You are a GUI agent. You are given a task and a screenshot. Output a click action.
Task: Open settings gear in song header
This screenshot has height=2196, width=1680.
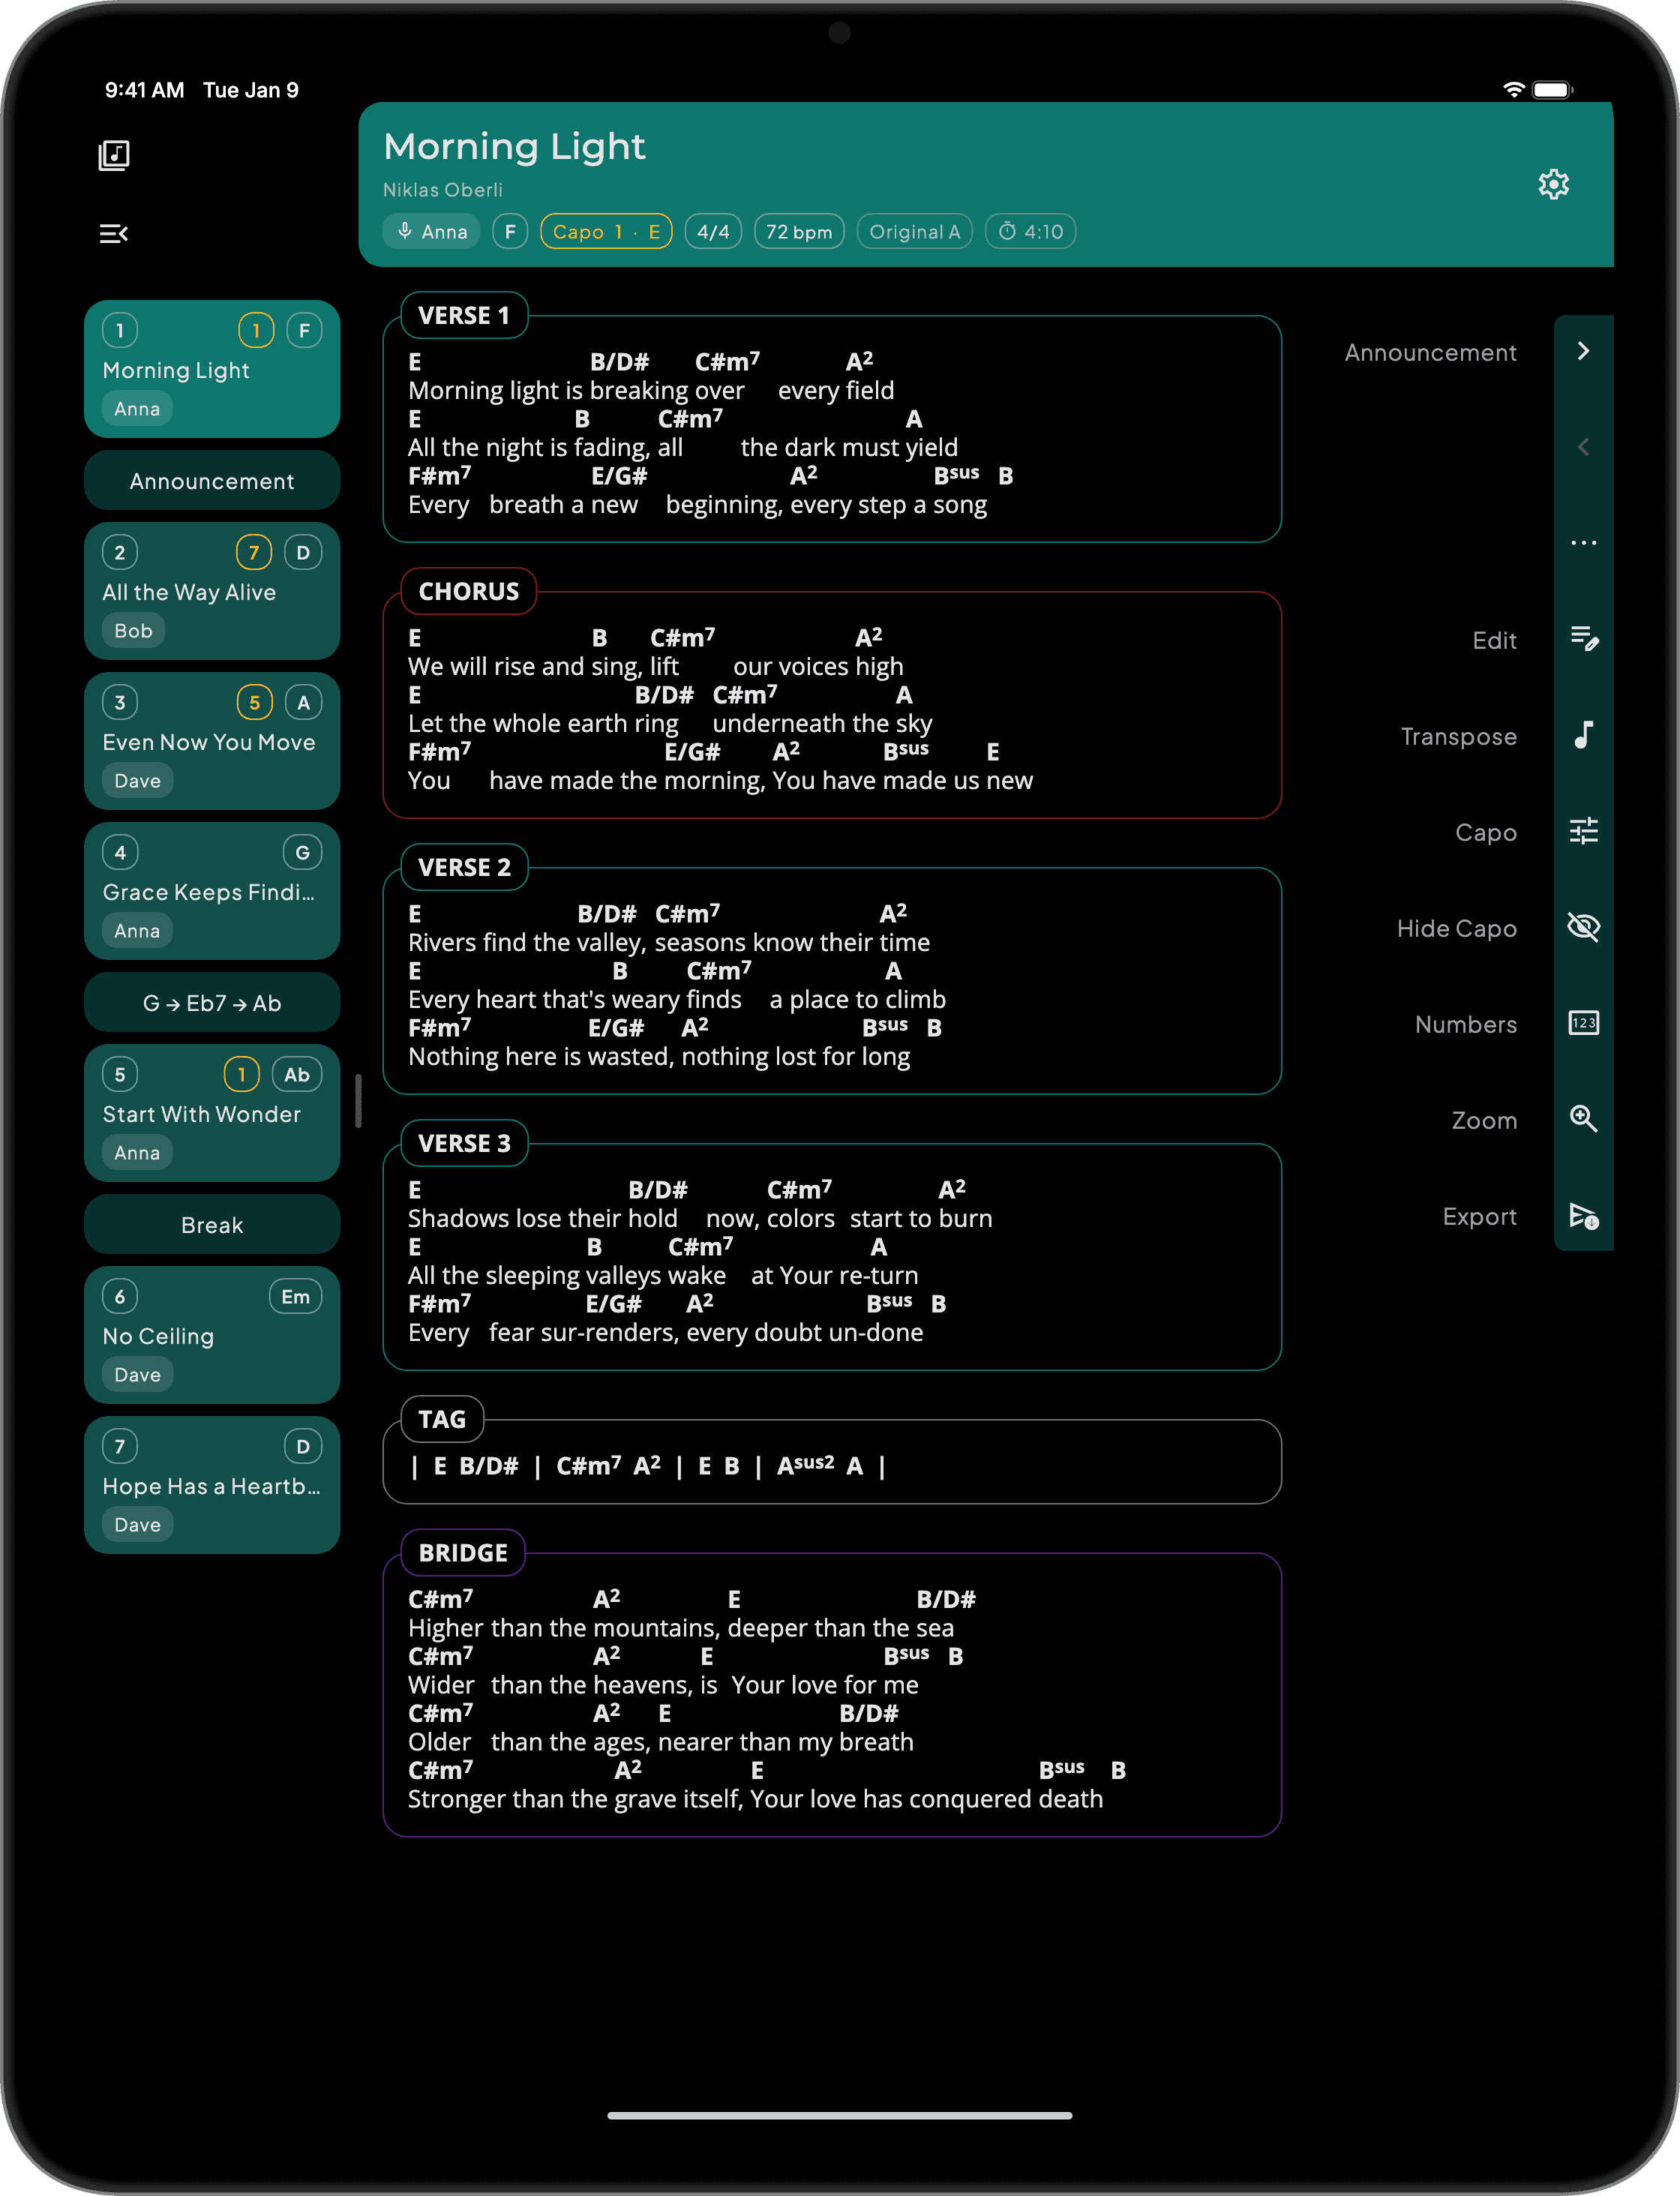pos(1553,185)
